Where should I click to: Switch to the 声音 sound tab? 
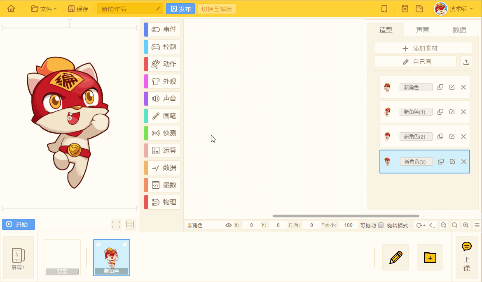tap(422, 30)
